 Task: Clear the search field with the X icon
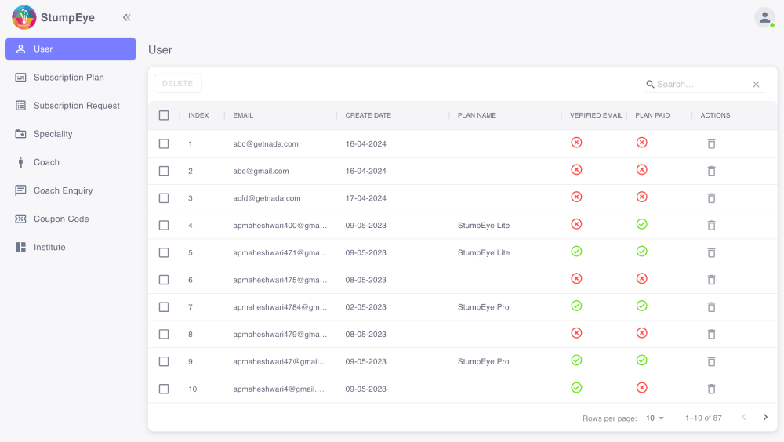point(756,84)
